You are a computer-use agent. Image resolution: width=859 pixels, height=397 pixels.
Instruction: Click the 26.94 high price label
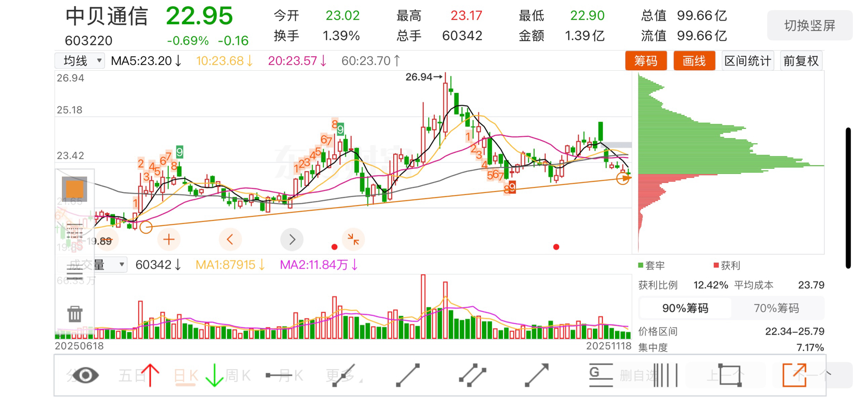[424, 77]
